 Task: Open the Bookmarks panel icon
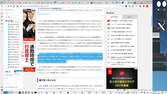click(2, 10)
